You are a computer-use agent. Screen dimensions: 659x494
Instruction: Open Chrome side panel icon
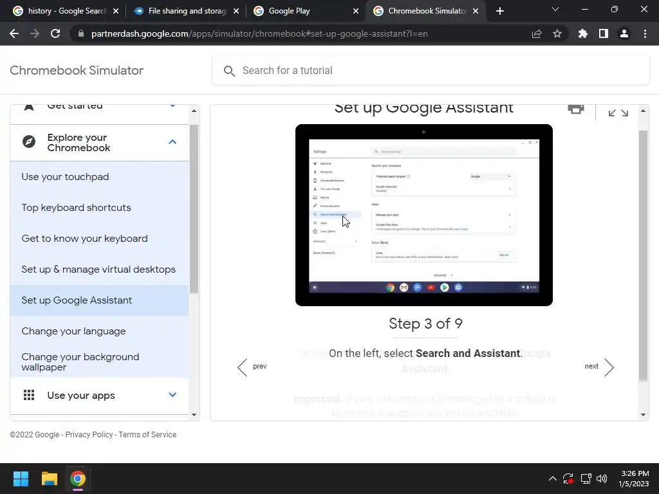pos(604,33)
